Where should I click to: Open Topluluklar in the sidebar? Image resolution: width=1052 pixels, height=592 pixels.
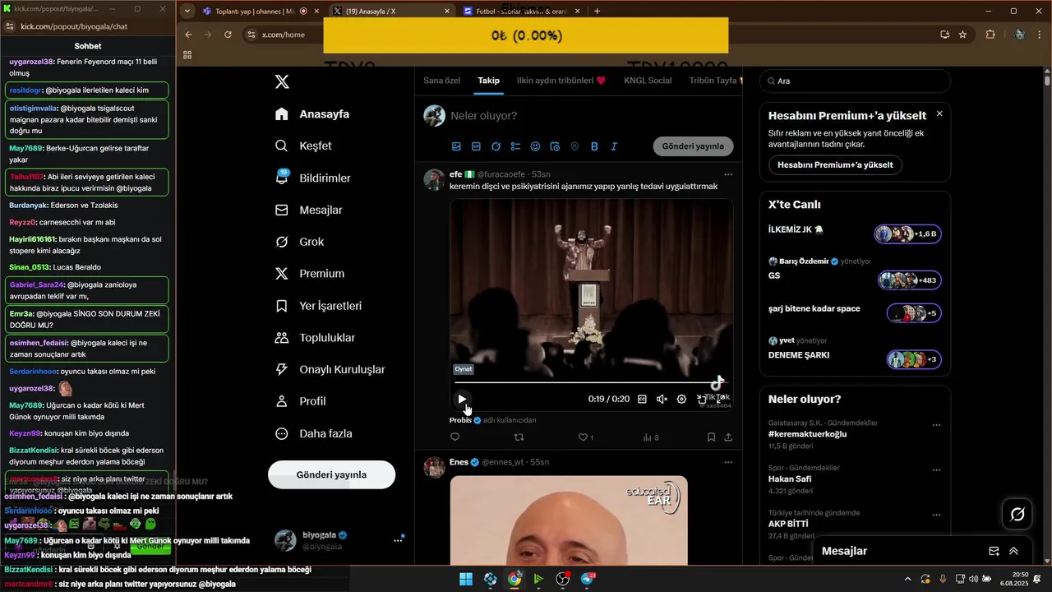(x=316, y=338)
